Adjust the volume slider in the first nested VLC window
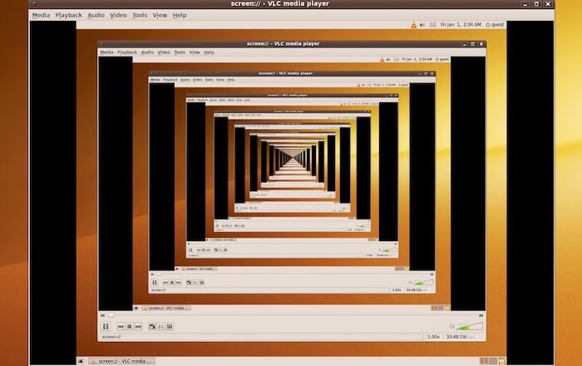 point(470,326)
